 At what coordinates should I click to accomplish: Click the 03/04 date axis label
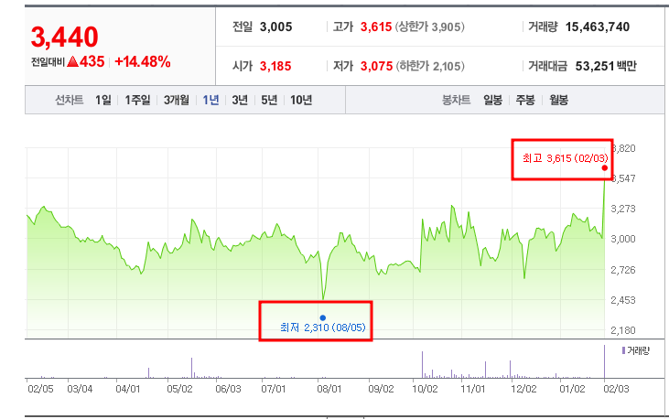click(x=80, y=389)
